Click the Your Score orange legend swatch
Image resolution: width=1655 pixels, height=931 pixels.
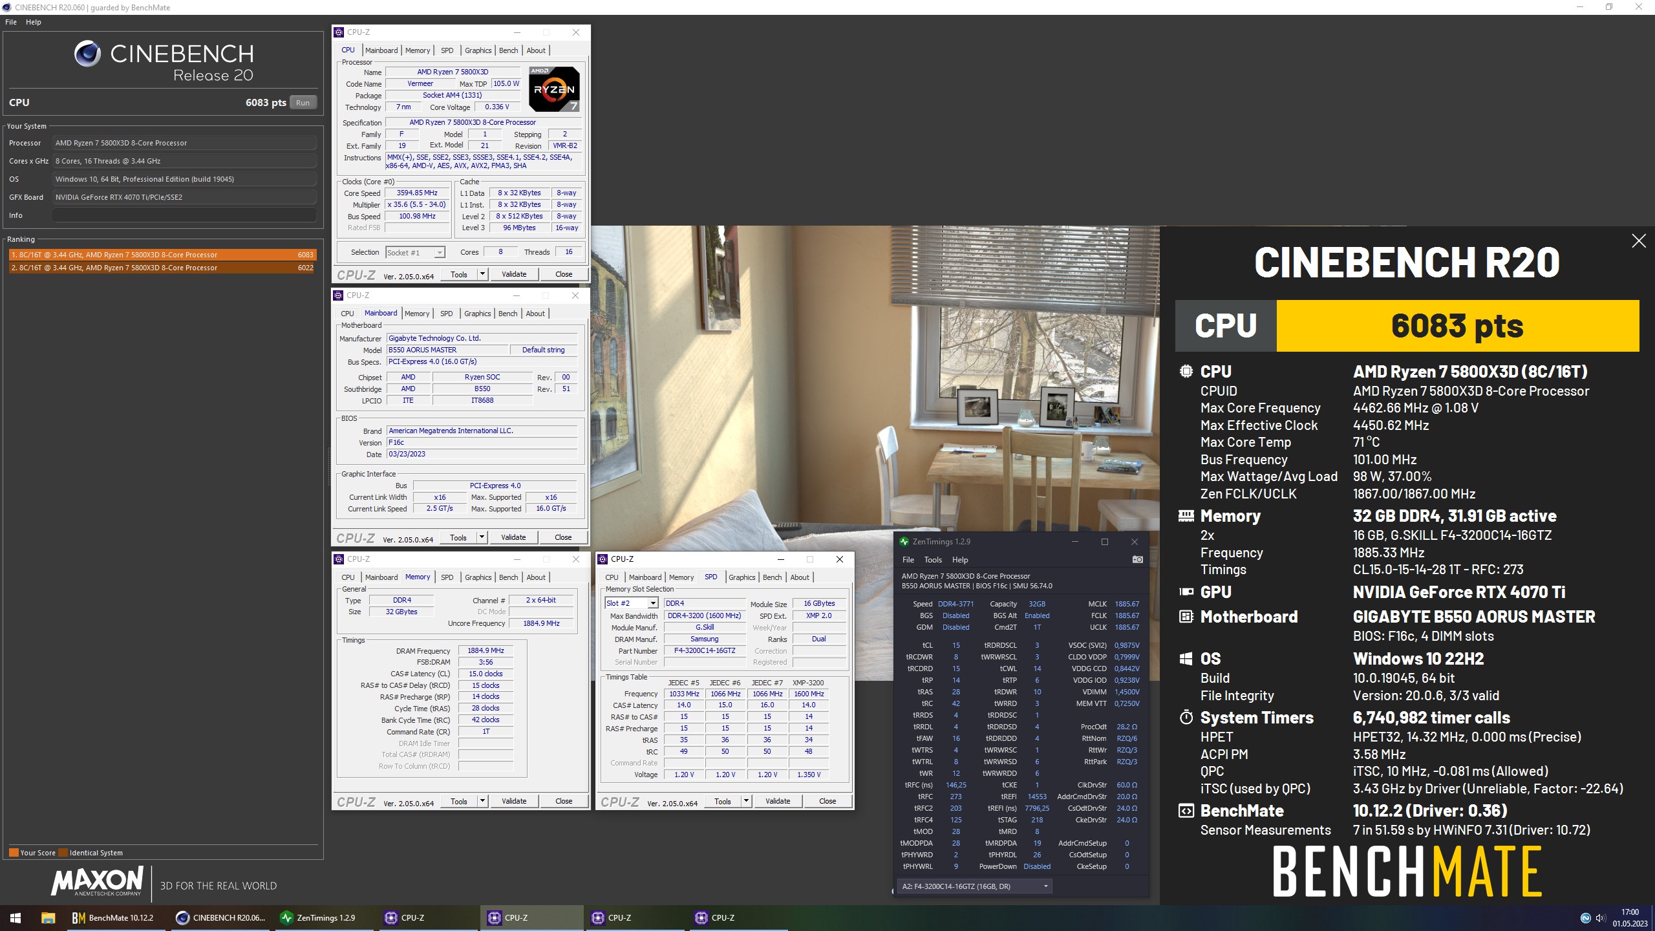[x=14, y=853]
